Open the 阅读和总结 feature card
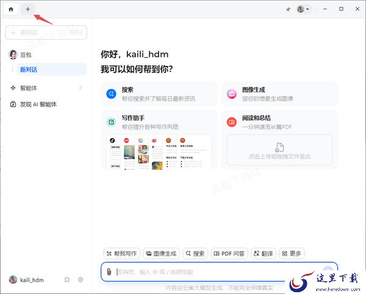This screenshot has height=294, width=366. coord(279,122)
